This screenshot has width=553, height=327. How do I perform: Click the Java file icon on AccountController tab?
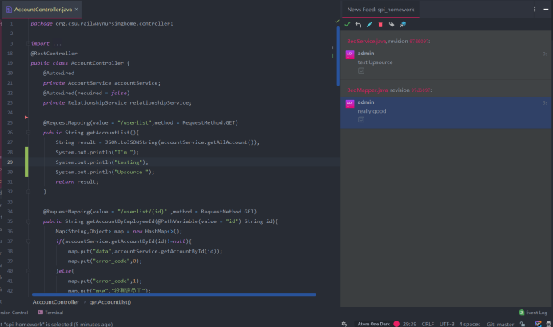tap(9, 10)
